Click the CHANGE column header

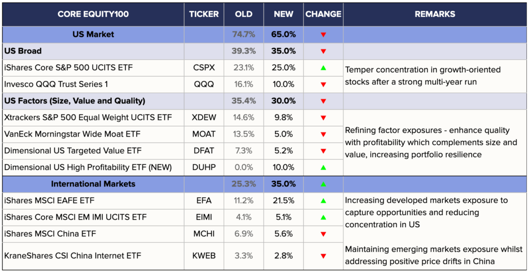[323, 14]
